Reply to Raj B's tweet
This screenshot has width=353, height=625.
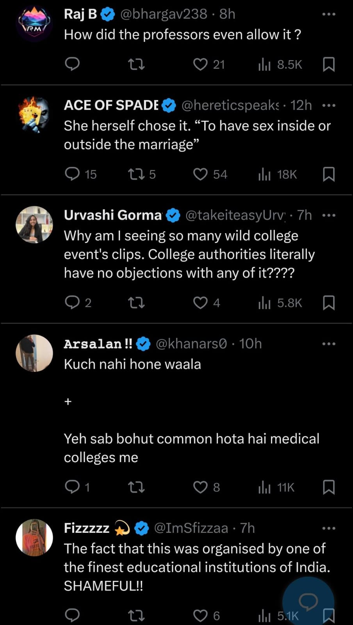pos(72,64)
